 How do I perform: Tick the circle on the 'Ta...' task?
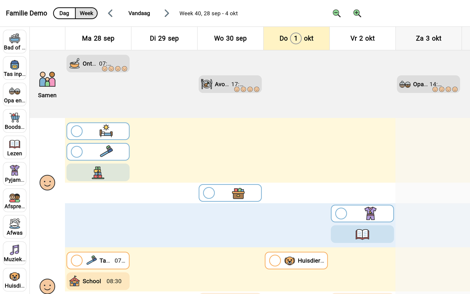(77, 261)
